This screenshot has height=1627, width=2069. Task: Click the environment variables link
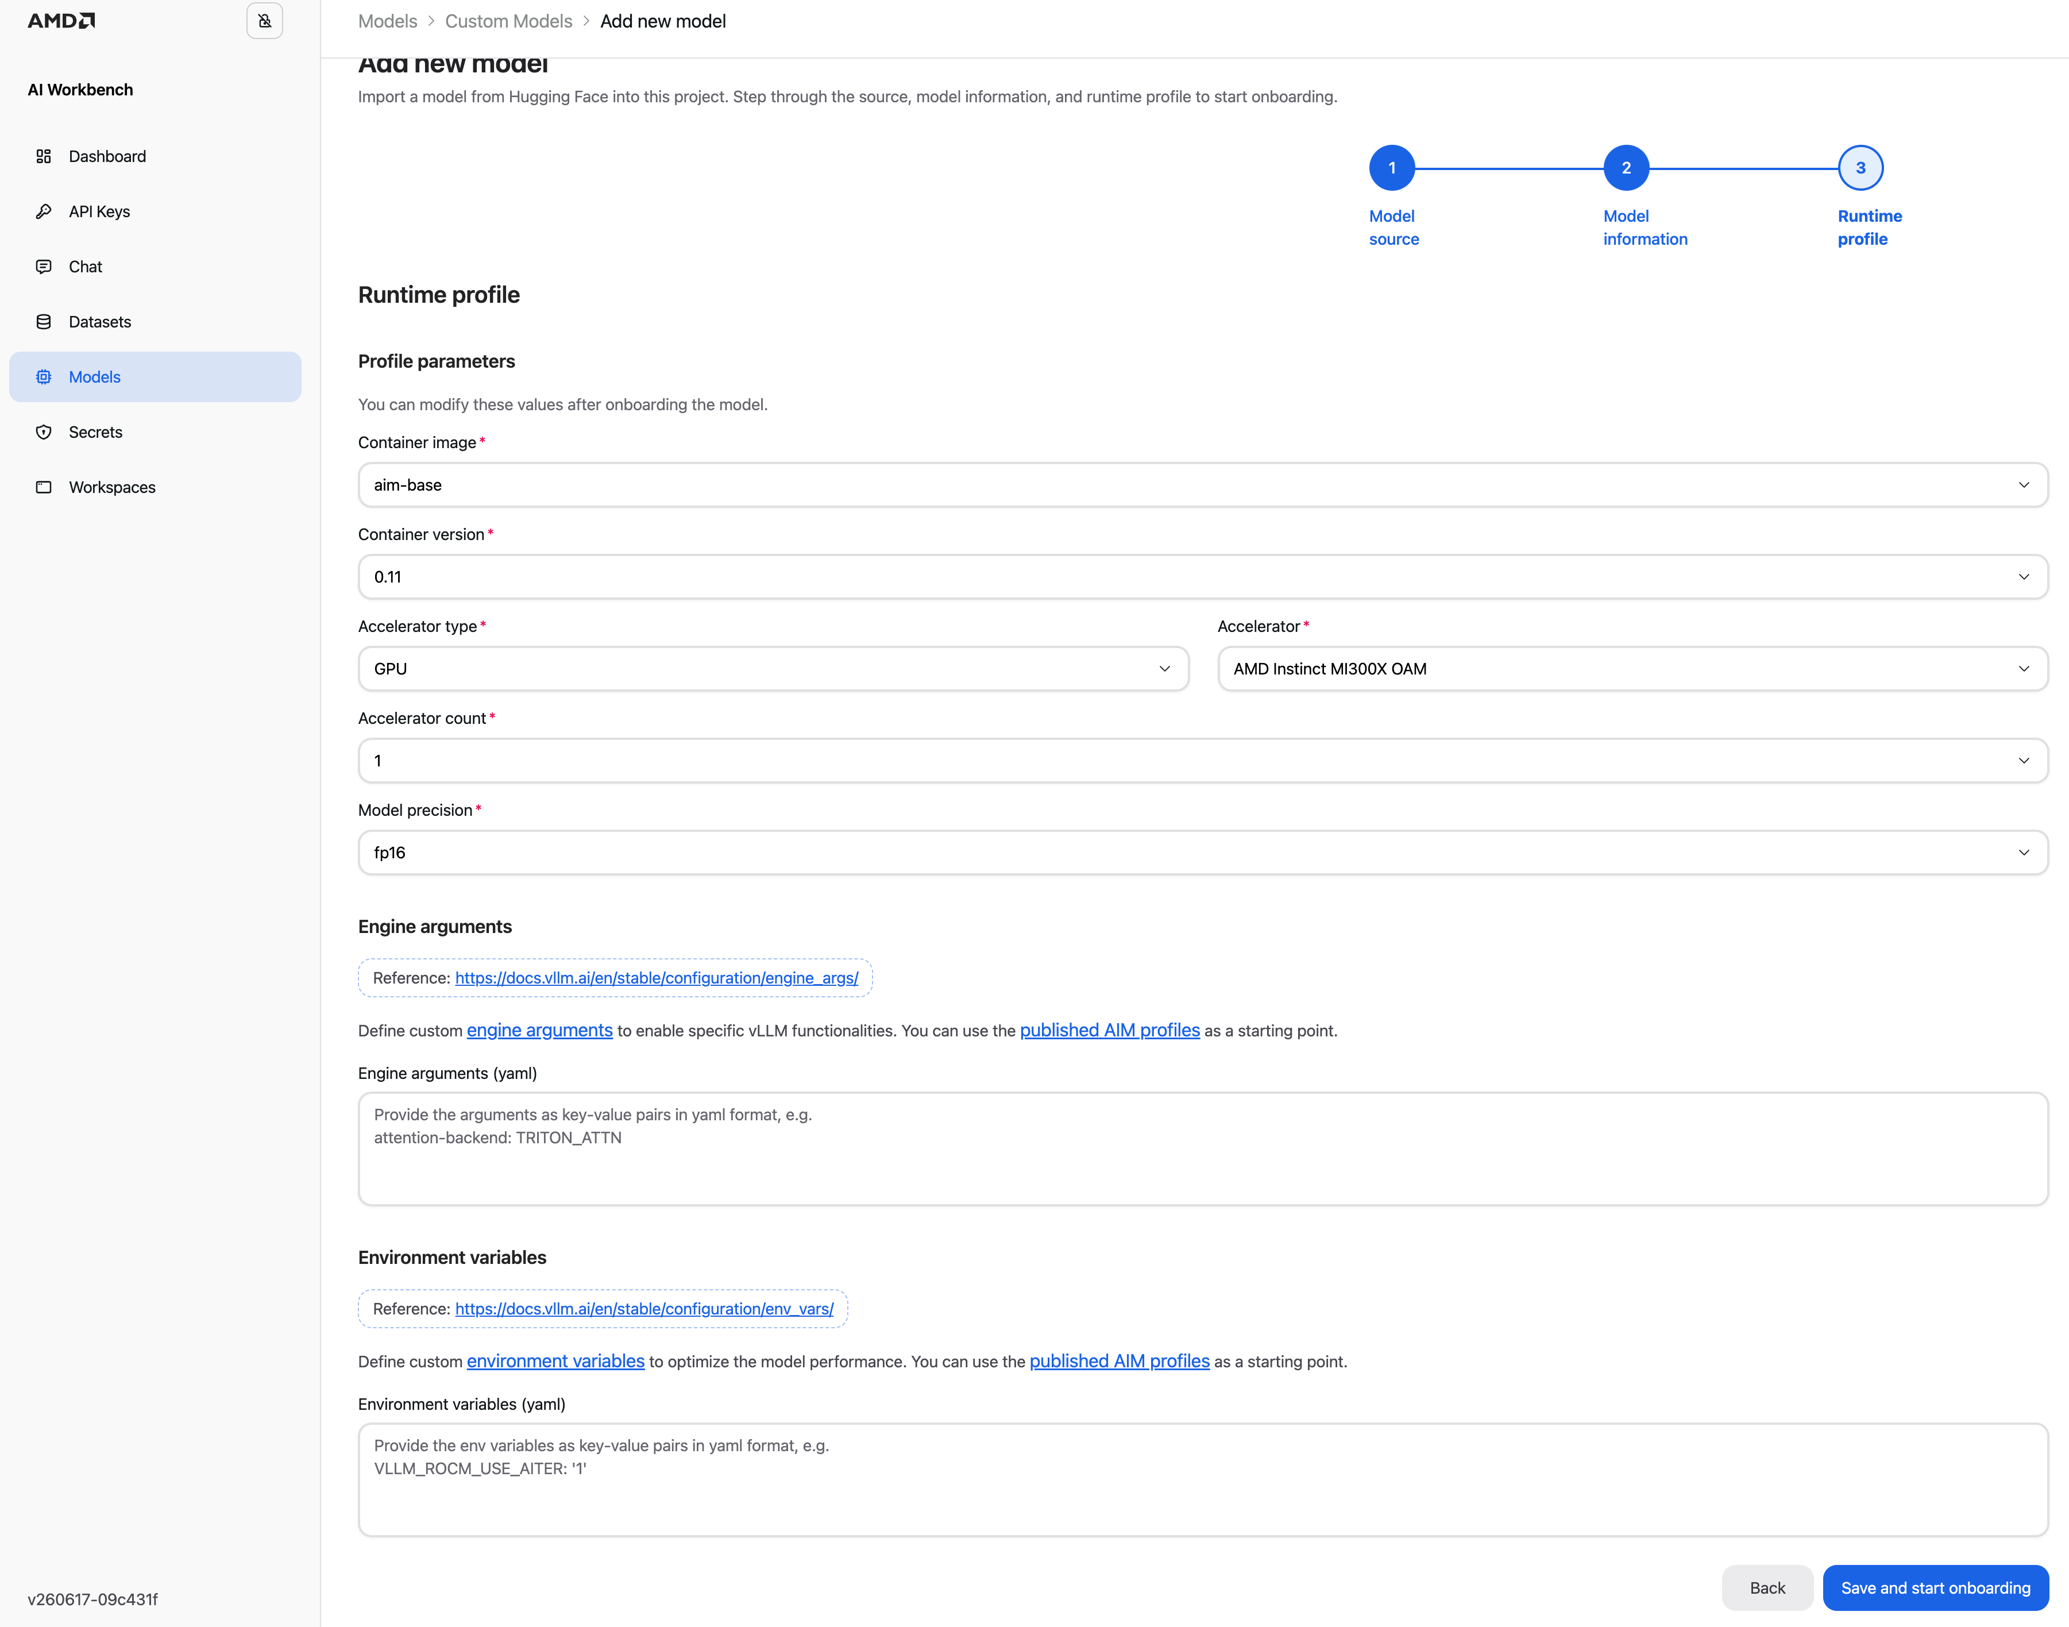pyautogui.click(x=555, y=1361)
